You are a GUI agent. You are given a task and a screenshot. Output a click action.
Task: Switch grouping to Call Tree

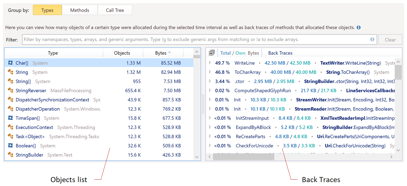point(115,10)
